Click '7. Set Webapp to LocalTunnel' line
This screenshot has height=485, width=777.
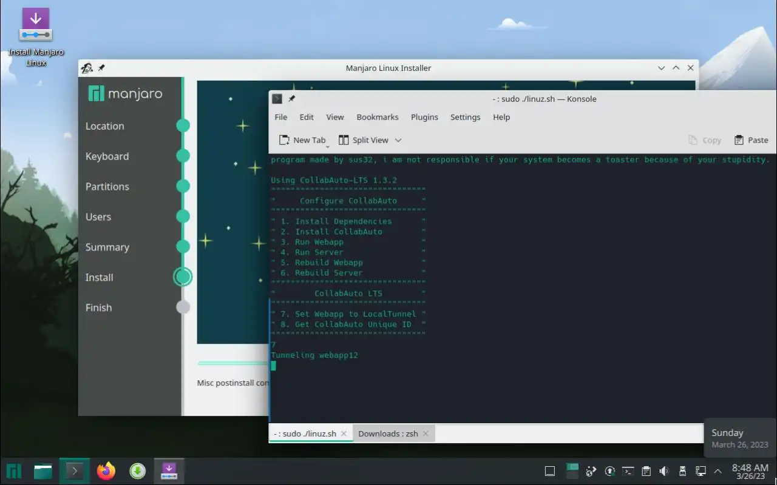pos(348,314)
